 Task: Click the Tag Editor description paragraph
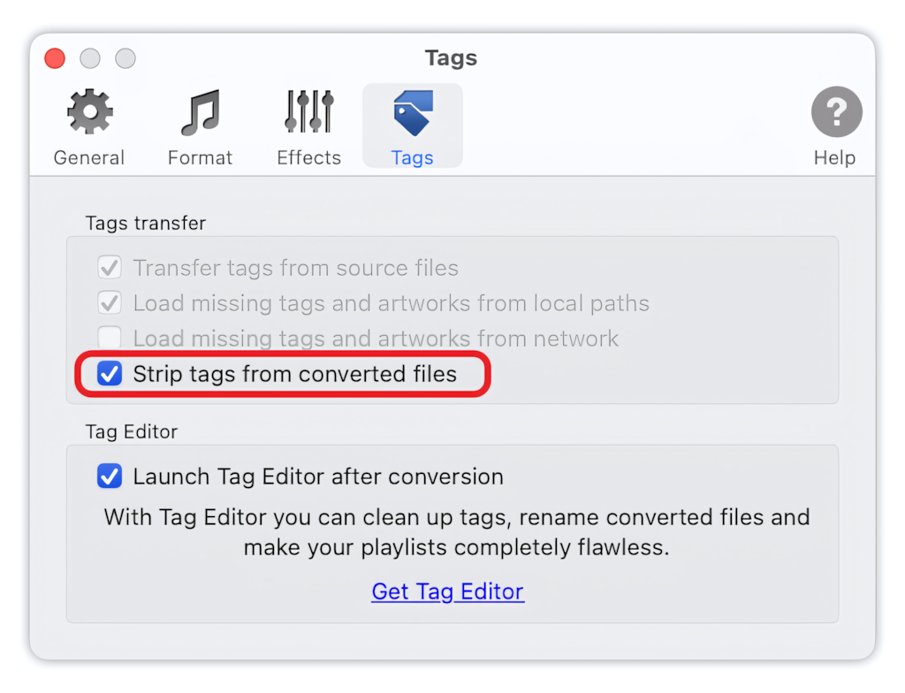[x=457, y=532]
